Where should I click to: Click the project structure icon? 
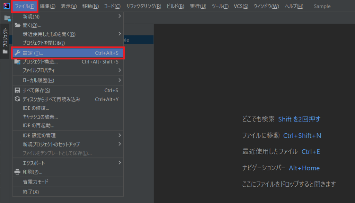[x=17, y=62]
